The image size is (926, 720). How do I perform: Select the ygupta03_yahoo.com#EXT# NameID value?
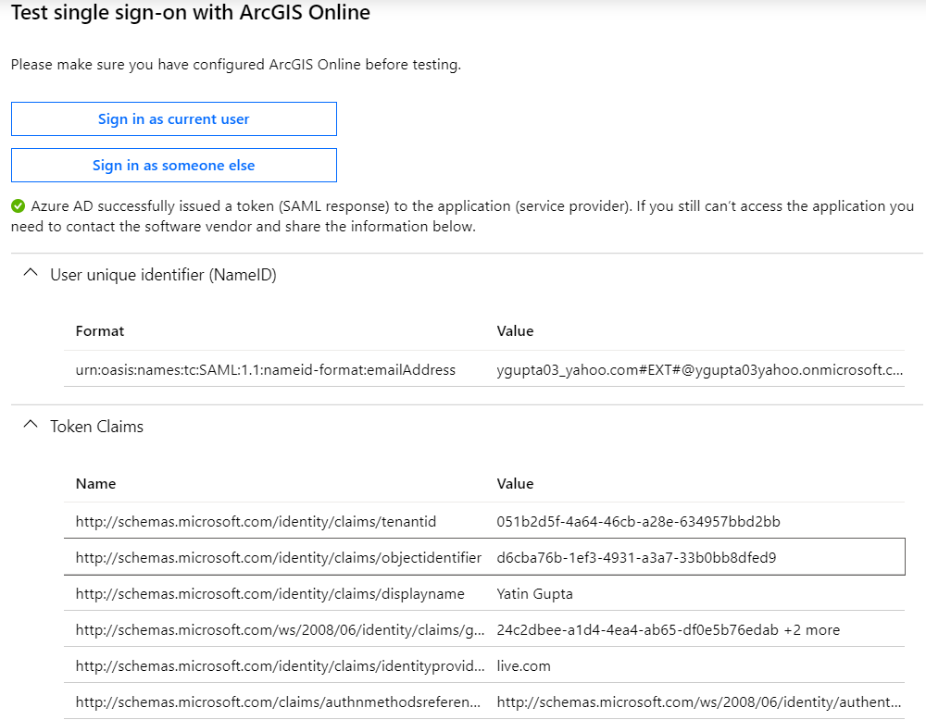[700, 370]
